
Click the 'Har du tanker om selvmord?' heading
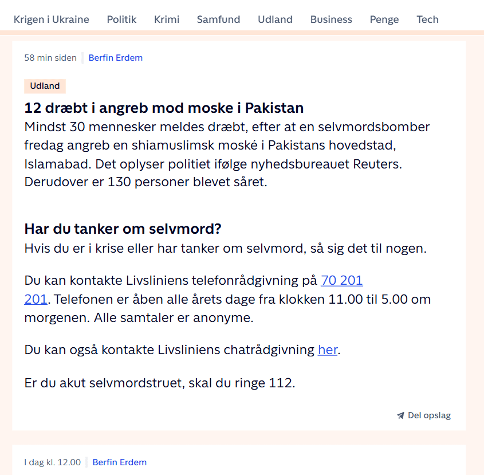point(123,229)
